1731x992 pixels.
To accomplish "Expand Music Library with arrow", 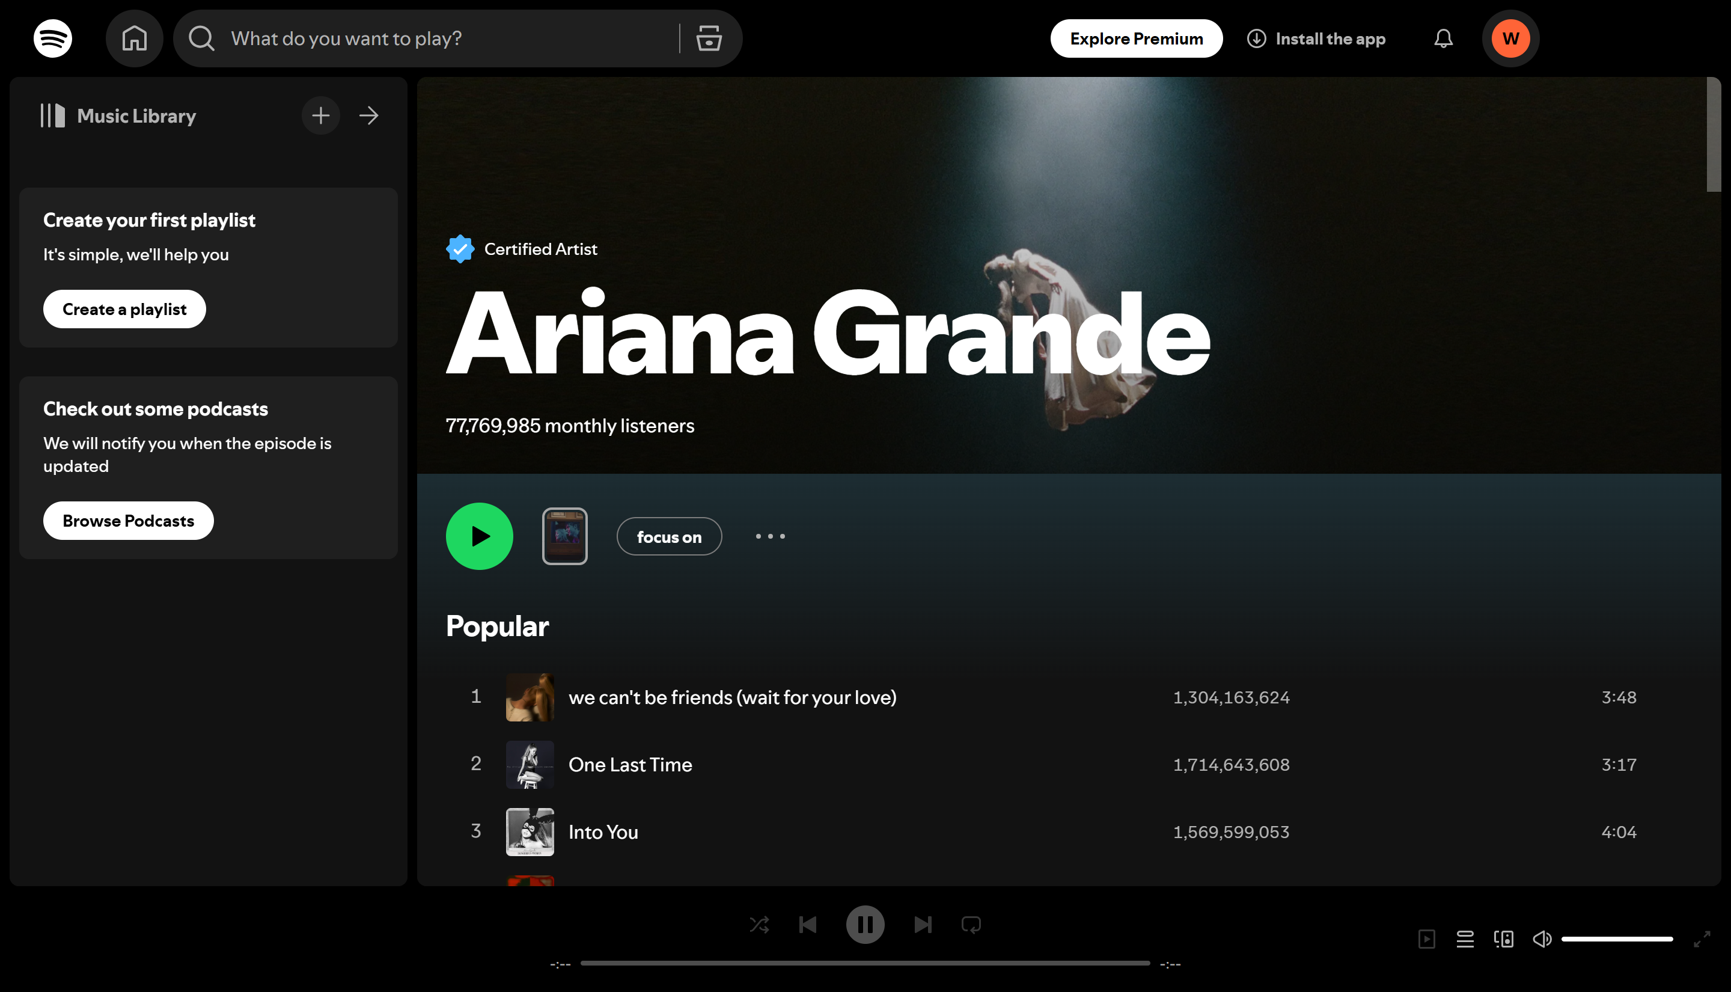I will point(369,115).
